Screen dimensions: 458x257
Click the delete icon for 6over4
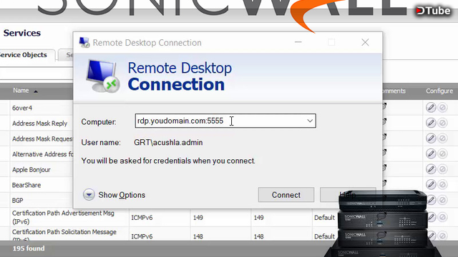[x=443, y=108]
